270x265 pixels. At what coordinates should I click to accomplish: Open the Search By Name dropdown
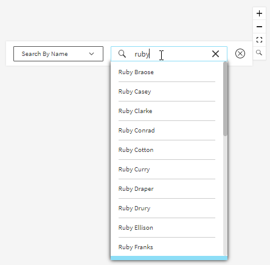pos(58,54)
